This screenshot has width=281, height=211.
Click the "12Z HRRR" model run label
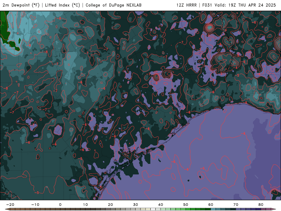(x=187, y=5)
